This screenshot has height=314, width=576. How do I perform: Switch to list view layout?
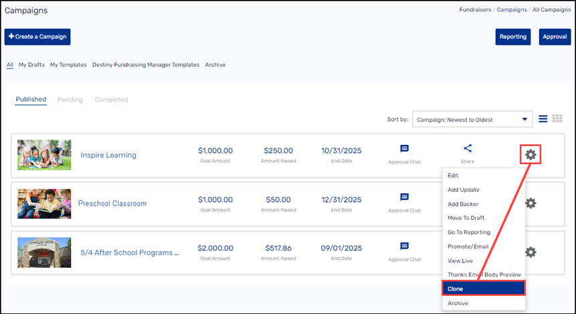(543, 119)
